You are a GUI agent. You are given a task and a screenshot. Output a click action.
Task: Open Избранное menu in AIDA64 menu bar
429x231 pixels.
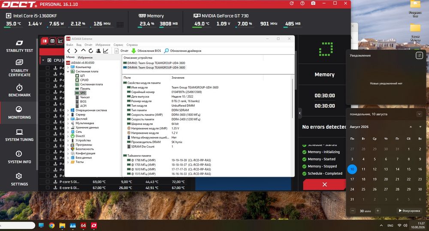point(103,45)
